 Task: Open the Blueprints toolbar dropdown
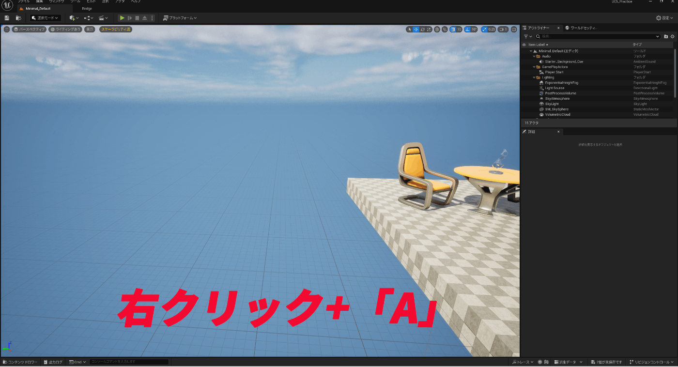pos(89,18)
